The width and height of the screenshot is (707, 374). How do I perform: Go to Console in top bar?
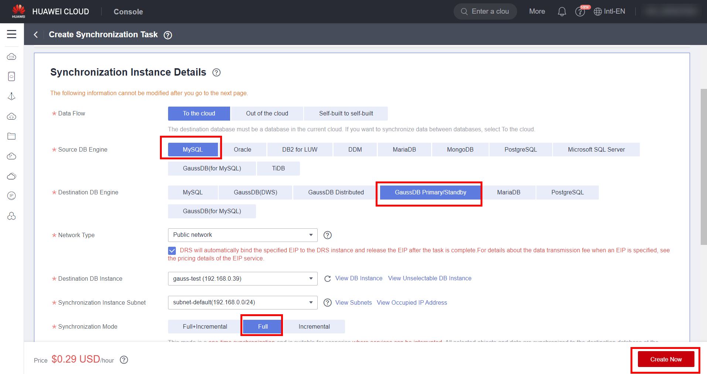click(128, 12)
